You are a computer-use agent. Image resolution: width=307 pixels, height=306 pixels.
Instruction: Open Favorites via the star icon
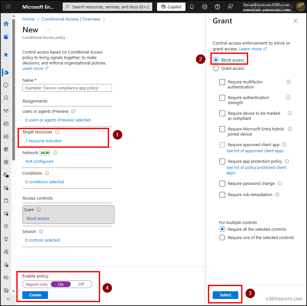point(6,54)
